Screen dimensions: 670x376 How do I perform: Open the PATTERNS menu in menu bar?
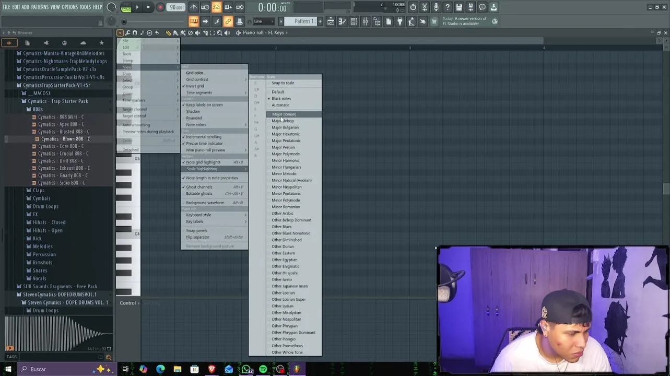tap(40, 7)
